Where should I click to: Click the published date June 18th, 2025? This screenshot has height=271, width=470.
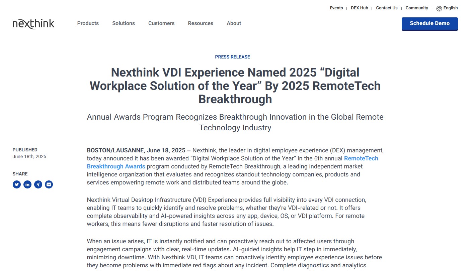[x=29, y=156]
